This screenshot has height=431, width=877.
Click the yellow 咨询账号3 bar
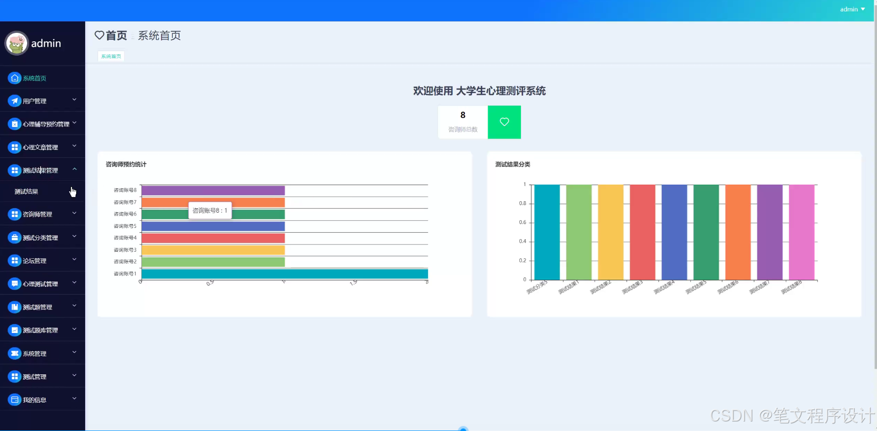[x=213, y=250]
